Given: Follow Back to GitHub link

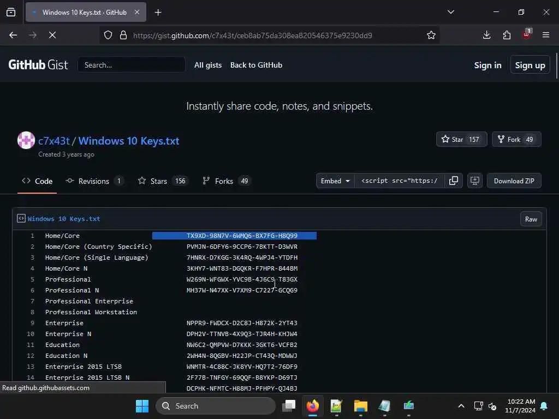Looking at the screenshot, I should click(256, 65).
